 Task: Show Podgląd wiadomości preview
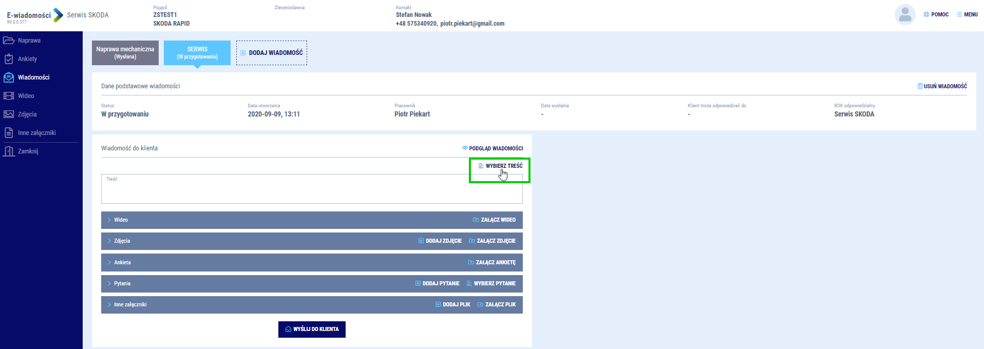(x=492, y=148)
